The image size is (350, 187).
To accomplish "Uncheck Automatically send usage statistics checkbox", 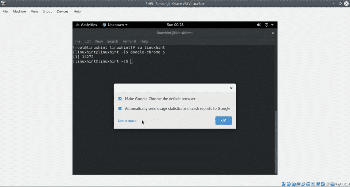I will (x=120, y=109).
